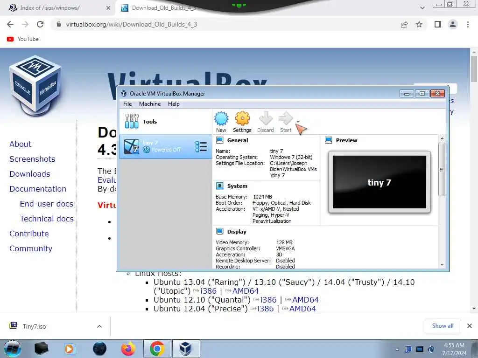Expand the Tiny7.iso download options chevron
Screen dimensions: 478x358
point(99,326)
